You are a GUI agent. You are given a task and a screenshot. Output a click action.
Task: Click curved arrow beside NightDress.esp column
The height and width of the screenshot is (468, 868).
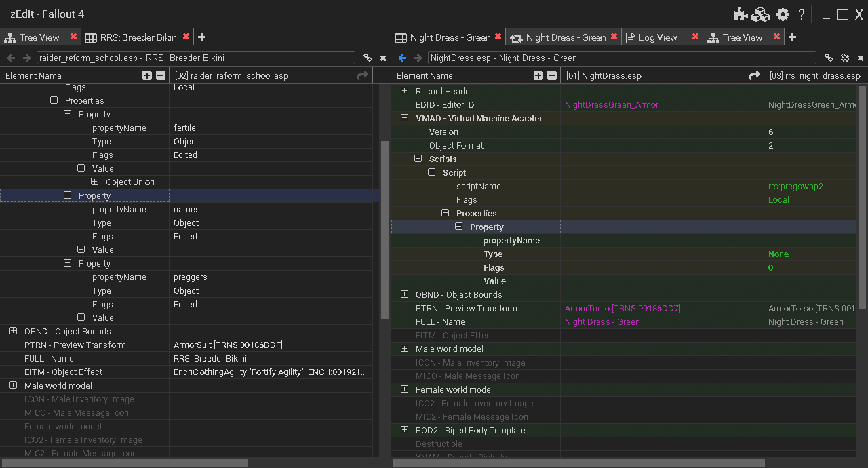tap(754, 75)
